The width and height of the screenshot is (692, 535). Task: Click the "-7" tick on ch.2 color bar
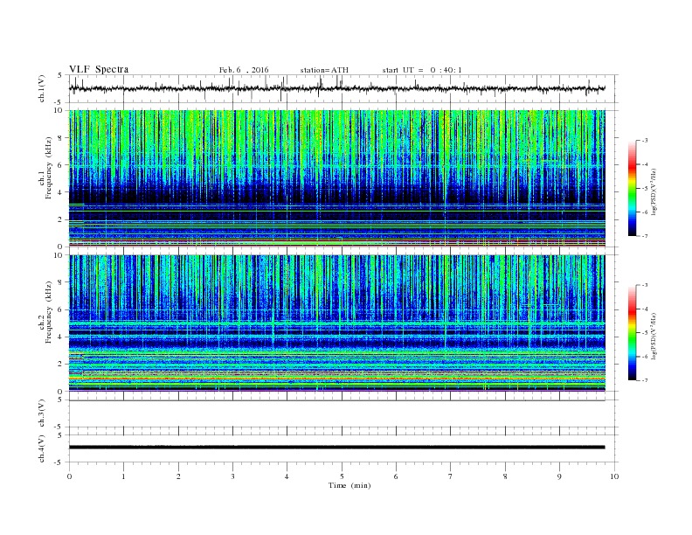[x=645, y=380]
